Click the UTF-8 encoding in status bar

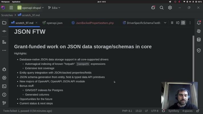[x=154, y=111]
